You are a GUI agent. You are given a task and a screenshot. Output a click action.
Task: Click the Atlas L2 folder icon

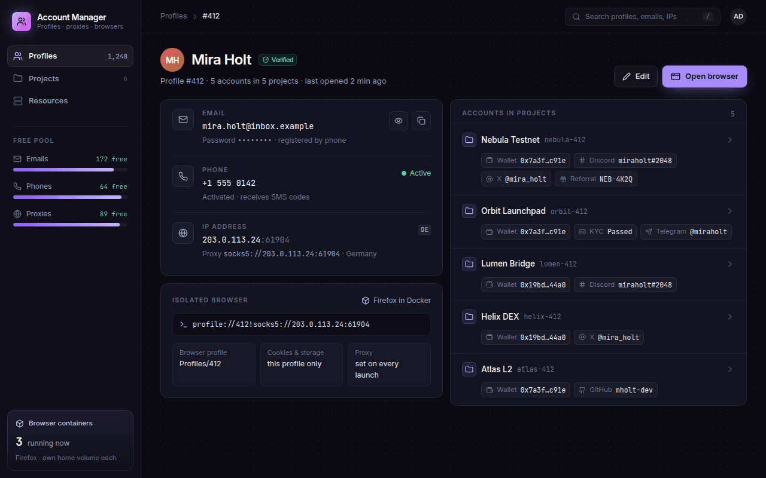469,369
